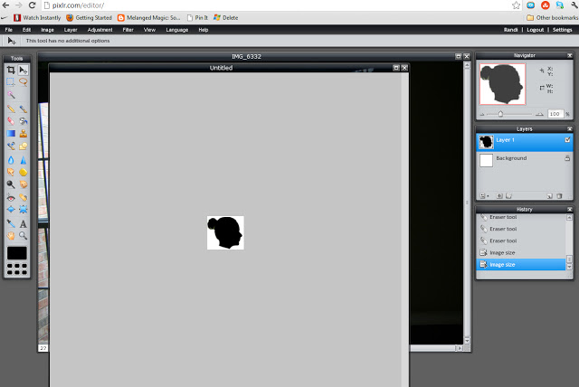This screenshot has width=579, height=387.
Task: Open the Language menu
Action: click(177, 30)
